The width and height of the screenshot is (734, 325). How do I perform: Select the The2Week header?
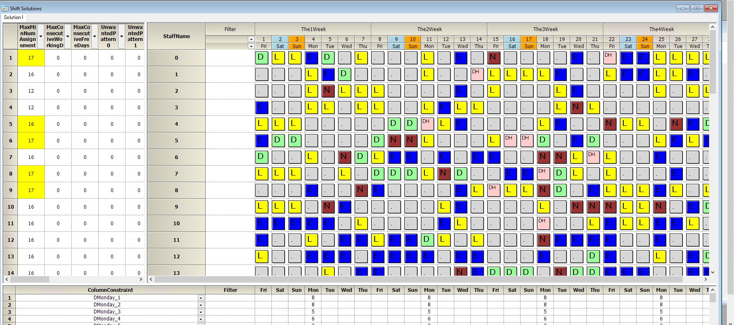pyautogui.click(x=429, y=29)
